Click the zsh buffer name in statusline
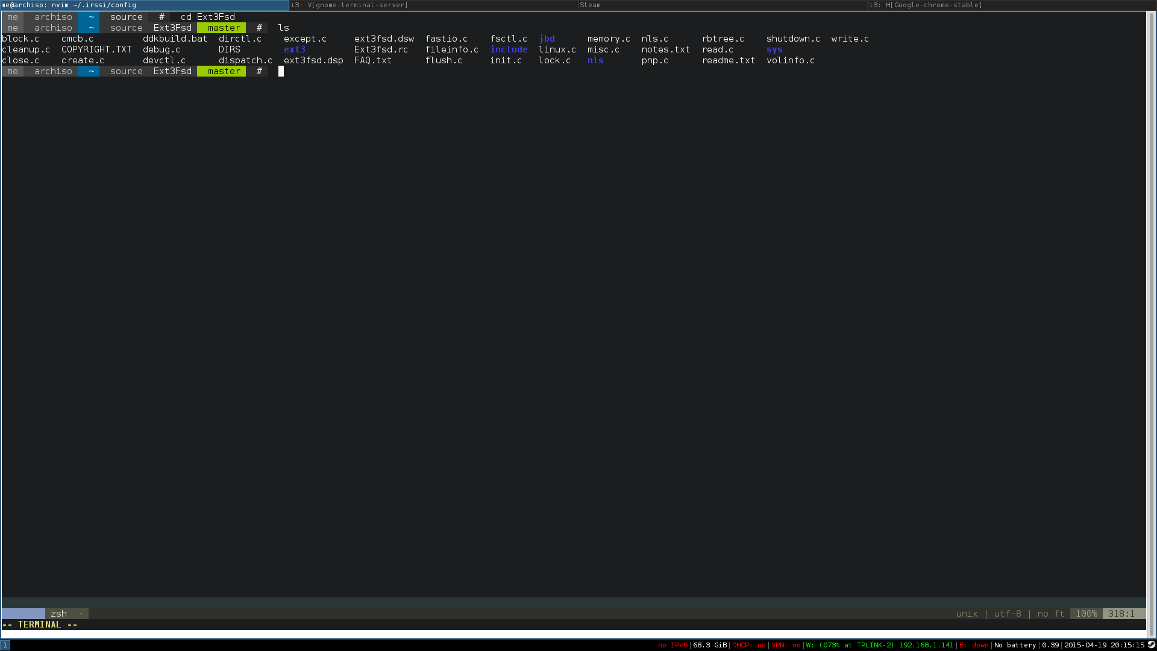The width and height of the screenshot is (1157, 651). (x=58, y=614)
